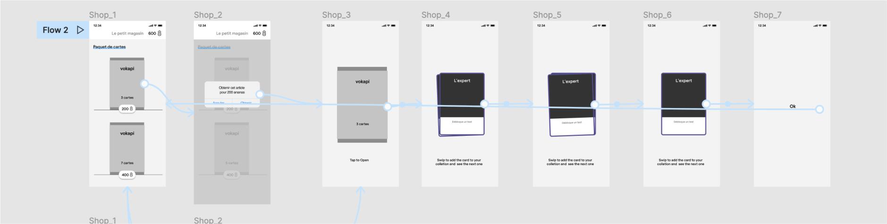This screenshot has height=224, width=887.
Task: Select connection node on Shop_4 L'expert card
Action: pyautogui.click(x=484, y=104)
